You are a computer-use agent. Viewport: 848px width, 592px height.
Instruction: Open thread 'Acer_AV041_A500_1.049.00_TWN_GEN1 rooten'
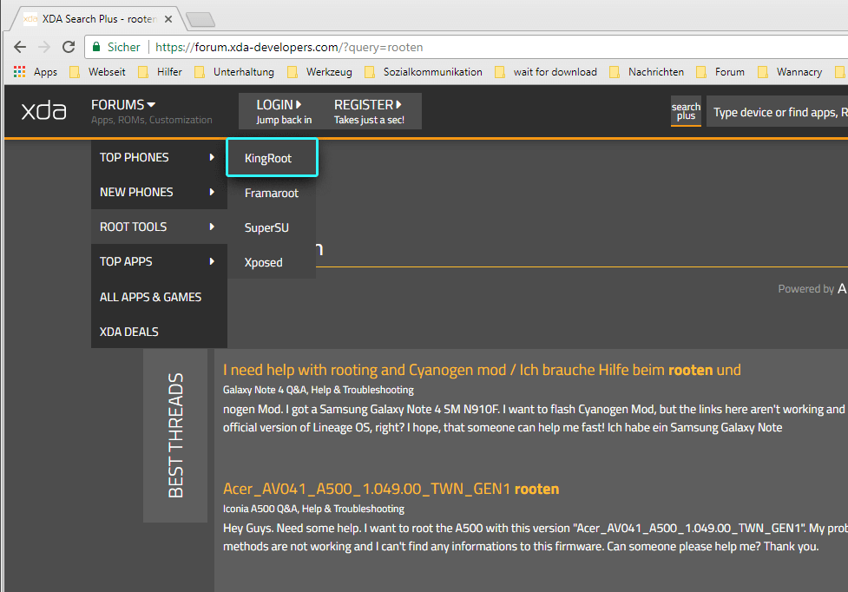click(x=391, y=489)
